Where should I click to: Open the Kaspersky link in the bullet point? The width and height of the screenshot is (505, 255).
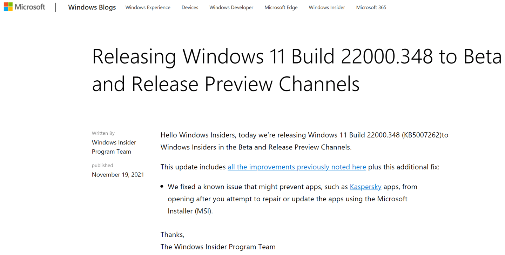365,186
